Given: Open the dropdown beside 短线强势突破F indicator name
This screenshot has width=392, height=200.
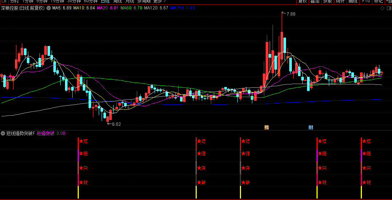Looking at the screenshot, I should 3,133.
